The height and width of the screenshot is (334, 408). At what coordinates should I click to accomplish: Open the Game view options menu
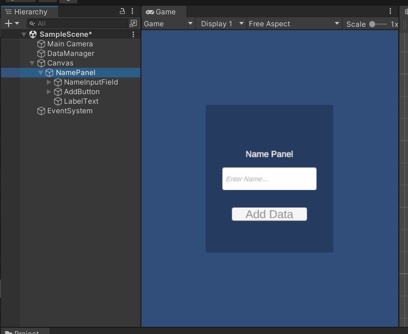click(390, 11)
